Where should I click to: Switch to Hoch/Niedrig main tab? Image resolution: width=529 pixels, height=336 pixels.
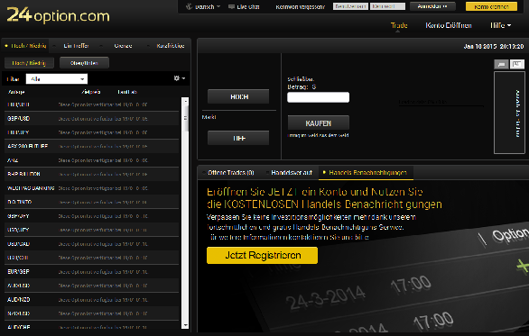[25, 46]
